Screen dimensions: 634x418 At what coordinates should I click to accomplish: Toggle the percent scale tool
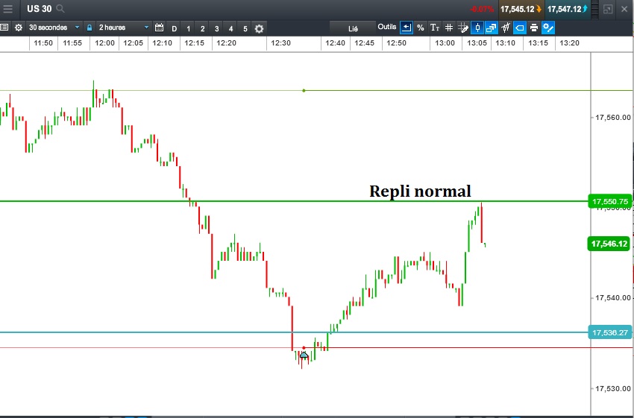click(x=421, y=28)
